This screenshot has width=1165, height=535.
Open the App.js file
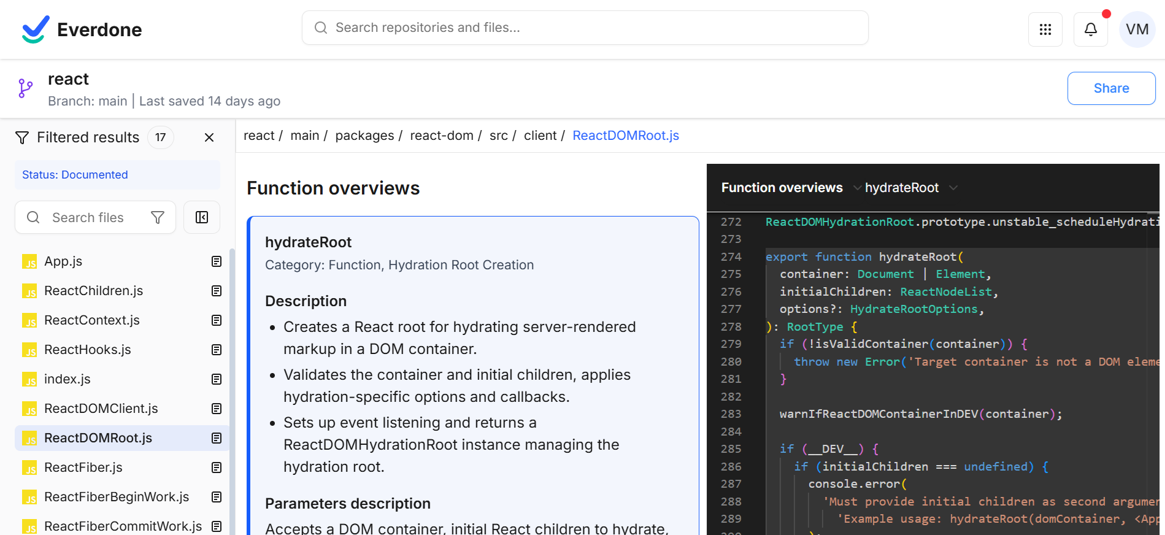pyautogui.click(x=121, y=261)
